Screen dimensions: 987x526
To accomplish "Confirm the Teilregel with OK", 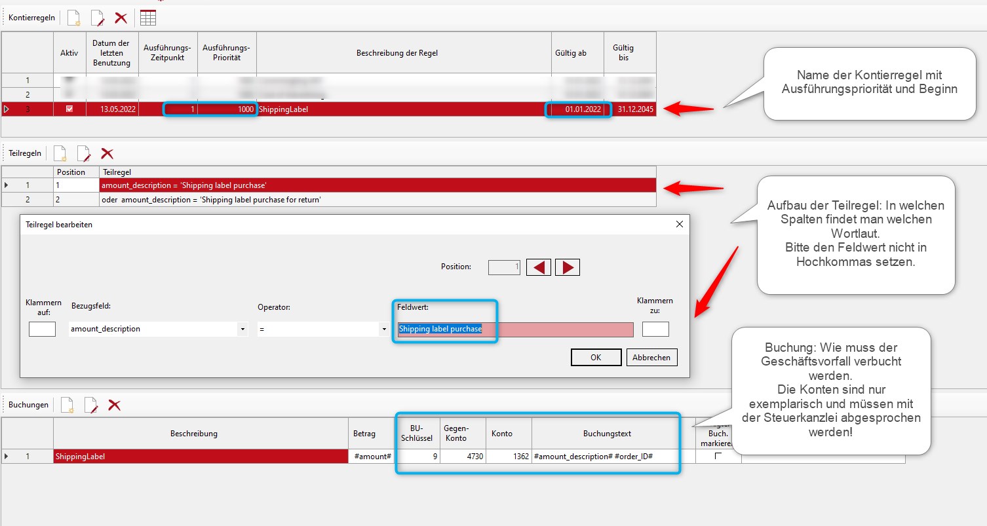I will click(596, 357).
